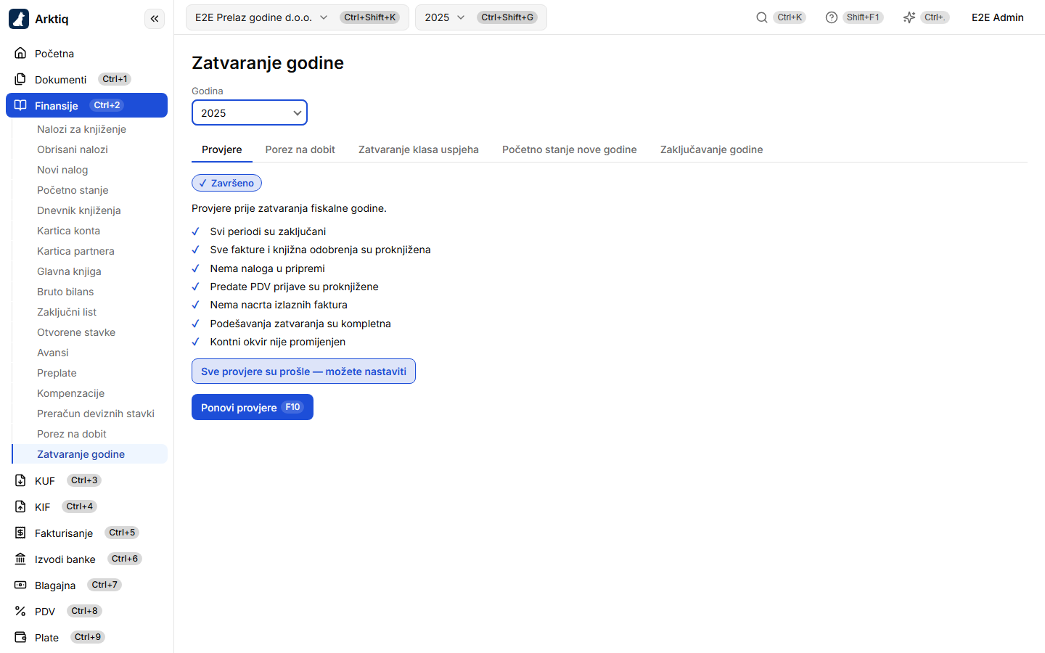Viewport: 1045px width, 653px height.
Task: Open Zatvaranje klasa uspjeha tab
Action: click(419, 149)
